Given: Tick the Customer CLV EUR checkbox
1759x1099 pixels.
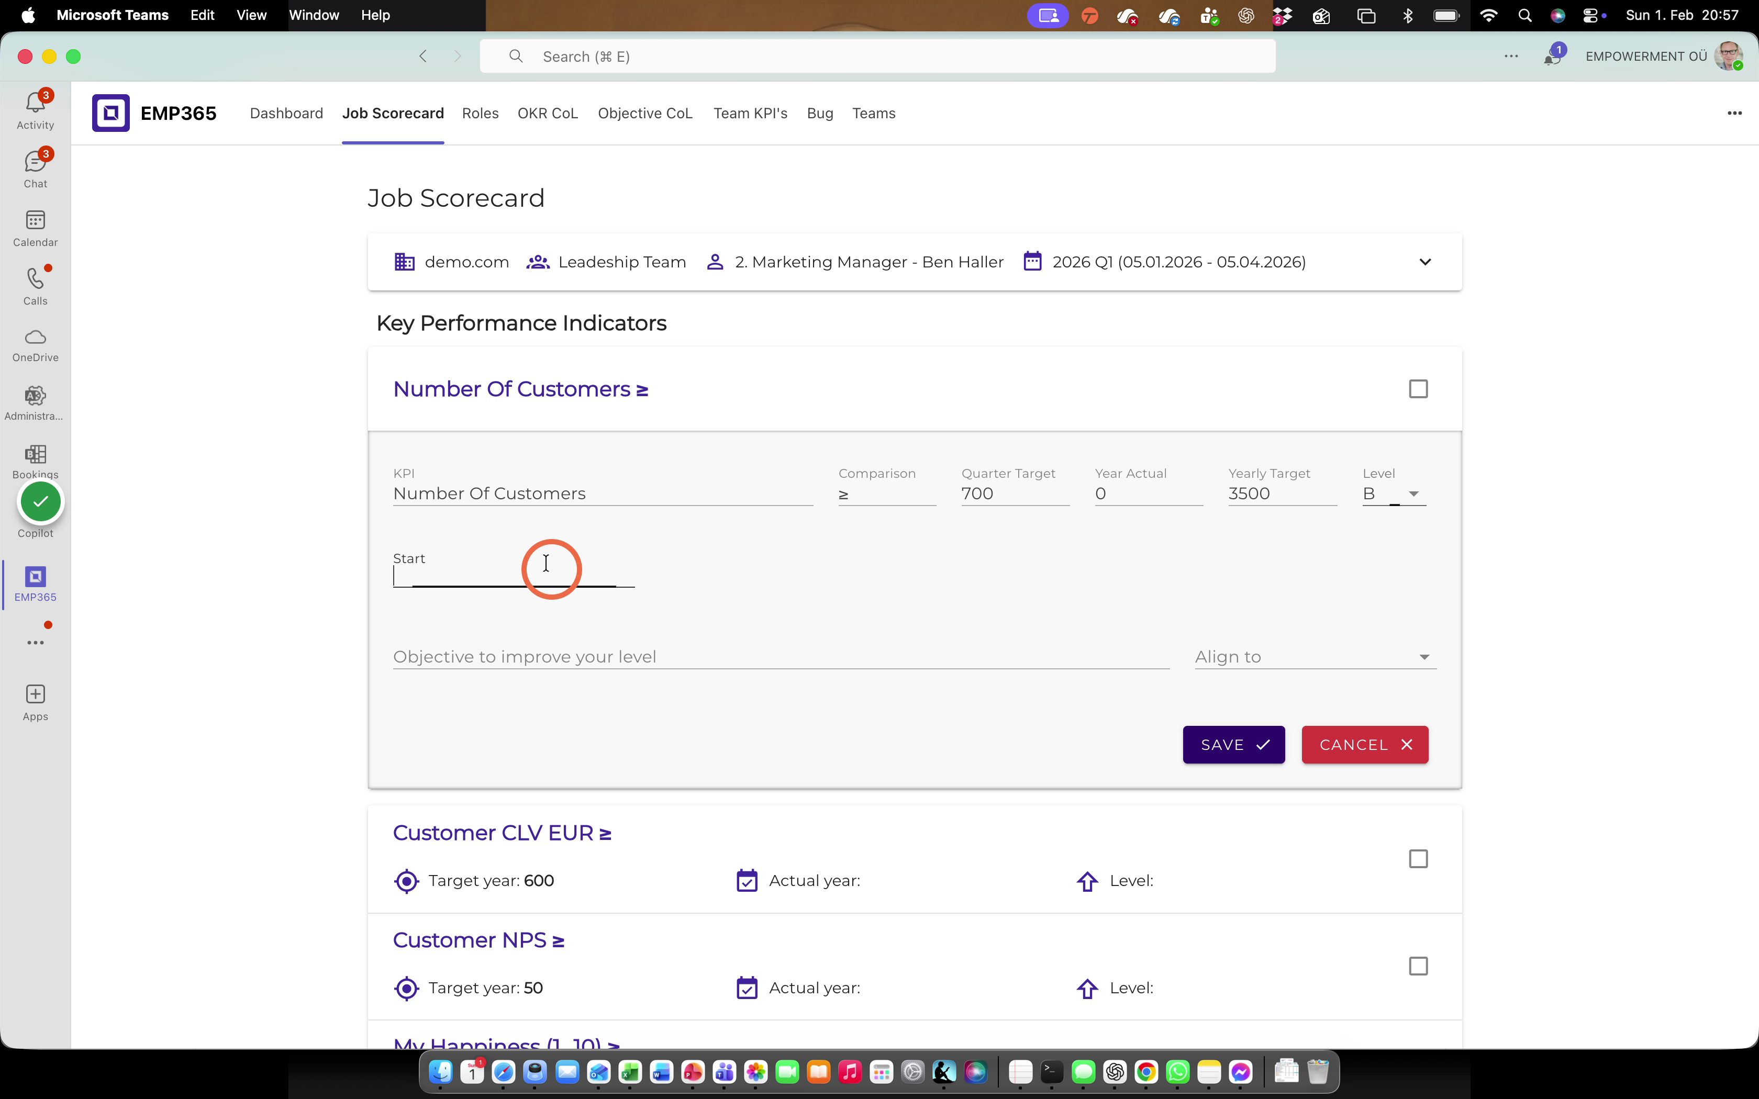Looking at the screenshot, I should point(1418,858).
